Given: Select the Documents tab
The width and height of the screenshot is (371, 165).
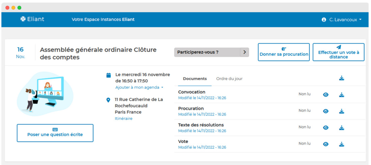Looking at the screenshot, I should click(x=195, y=79).
